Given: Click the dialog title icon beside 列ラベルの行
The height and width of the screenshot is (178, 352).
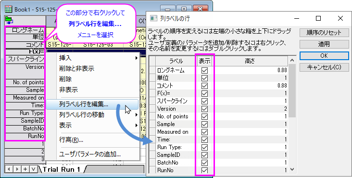Looking at the screenshot, I should [x=154, y=18].
